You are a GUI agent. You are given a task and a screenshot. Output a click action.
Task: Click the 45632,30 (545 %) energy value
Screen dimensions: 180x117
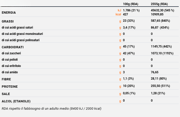[x=162, y=10]
